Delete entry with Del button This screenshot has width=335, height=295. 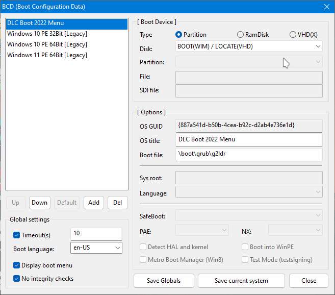pos(117,203)
